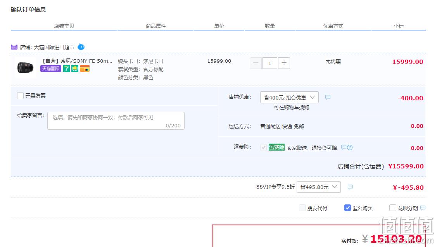The image size is (437, 247).
Task: Click the 颜色分类: 黑色 attribute text
Action: click(135, 77)
